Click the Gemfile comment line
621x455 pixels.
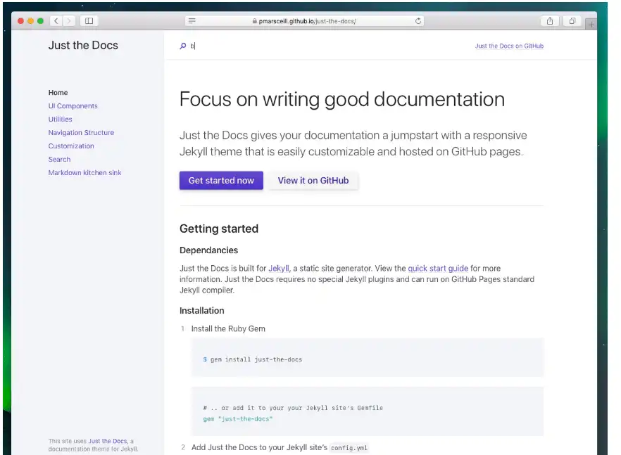(x=293, y=408)
